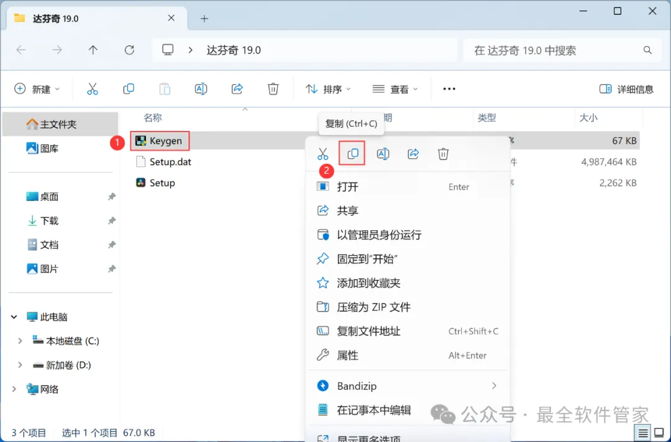Go forward with the right arrow
Image resolution: width=671 pixels, height=442 pixels.
point(57,50)
